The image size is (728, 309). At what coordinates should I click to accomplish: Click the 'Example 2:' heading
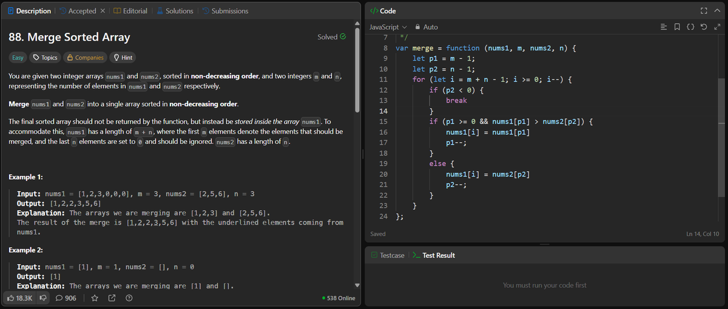(x=25, y=250)
